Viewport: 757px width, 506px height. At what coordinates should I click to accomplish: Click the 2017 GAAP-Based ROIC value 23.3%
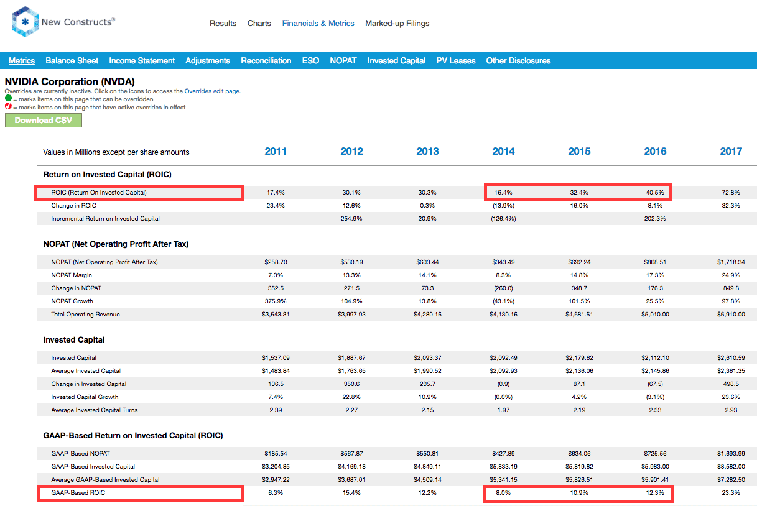pos(731,493)
